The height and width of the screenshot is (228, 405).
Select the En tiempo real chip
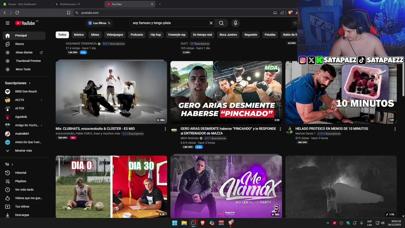point(202,35)
